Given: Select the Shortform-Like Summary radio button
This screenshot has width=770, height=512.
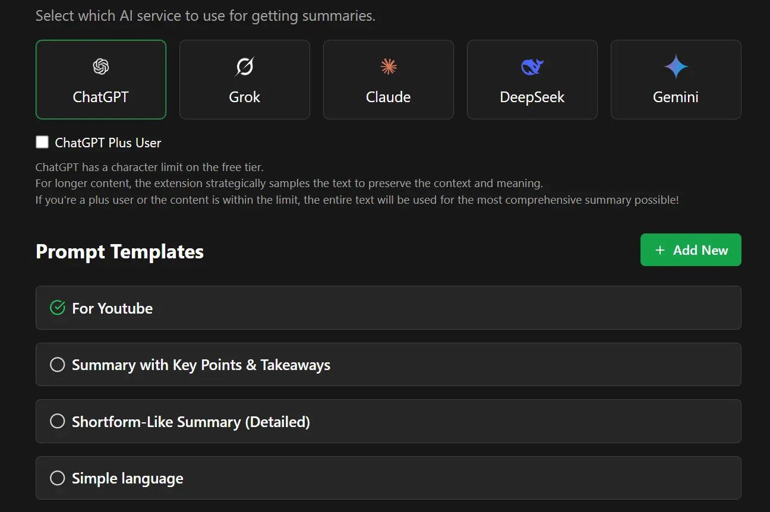Looking at the screenshot, I should [58, 421].
